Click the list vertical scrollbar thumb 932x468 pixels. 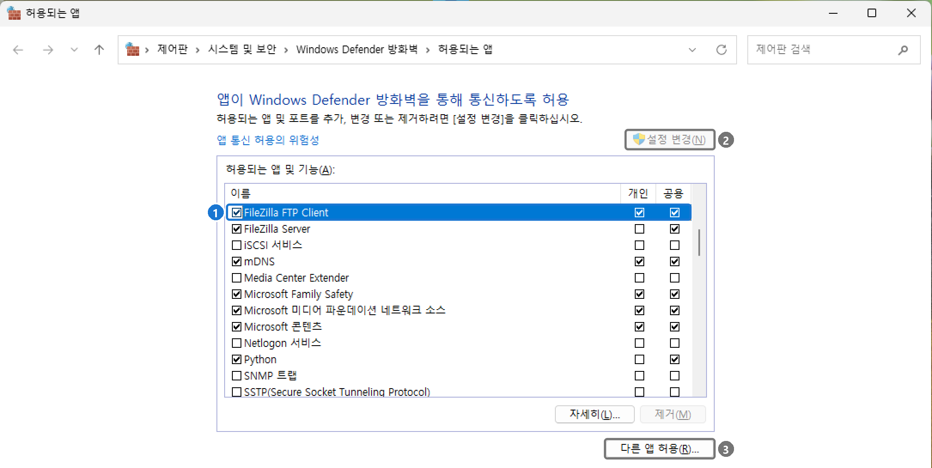(699, 243)
